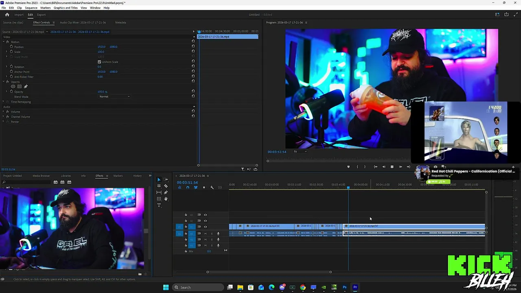Select the rightmost V1 video clip
This screenshot has width=521, height=293.
tap(414, 226)
